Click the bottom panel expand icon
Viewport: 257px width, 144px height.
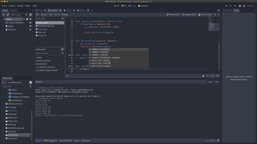click(218, 140)
